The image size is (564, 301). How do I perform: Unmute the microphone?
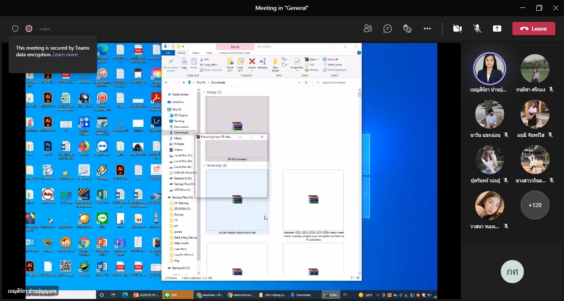pyautogui.click(x=477, y=29)
